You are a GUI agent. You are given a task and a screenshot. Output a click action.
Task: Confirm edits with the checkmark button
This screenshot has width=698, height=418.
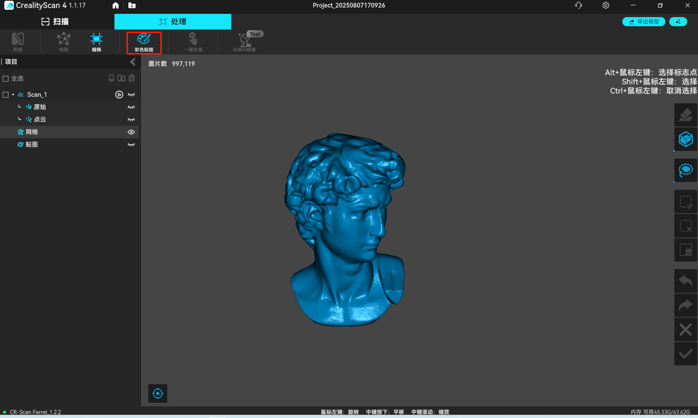click(685, 354)
